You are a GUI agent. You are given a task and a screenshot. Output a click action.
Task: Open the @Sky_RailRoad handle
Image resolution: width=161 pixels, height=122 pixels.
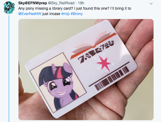click(61, 3)
